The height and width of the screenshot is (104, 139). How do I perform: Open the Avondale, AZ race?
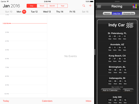(x=117, y=47)
